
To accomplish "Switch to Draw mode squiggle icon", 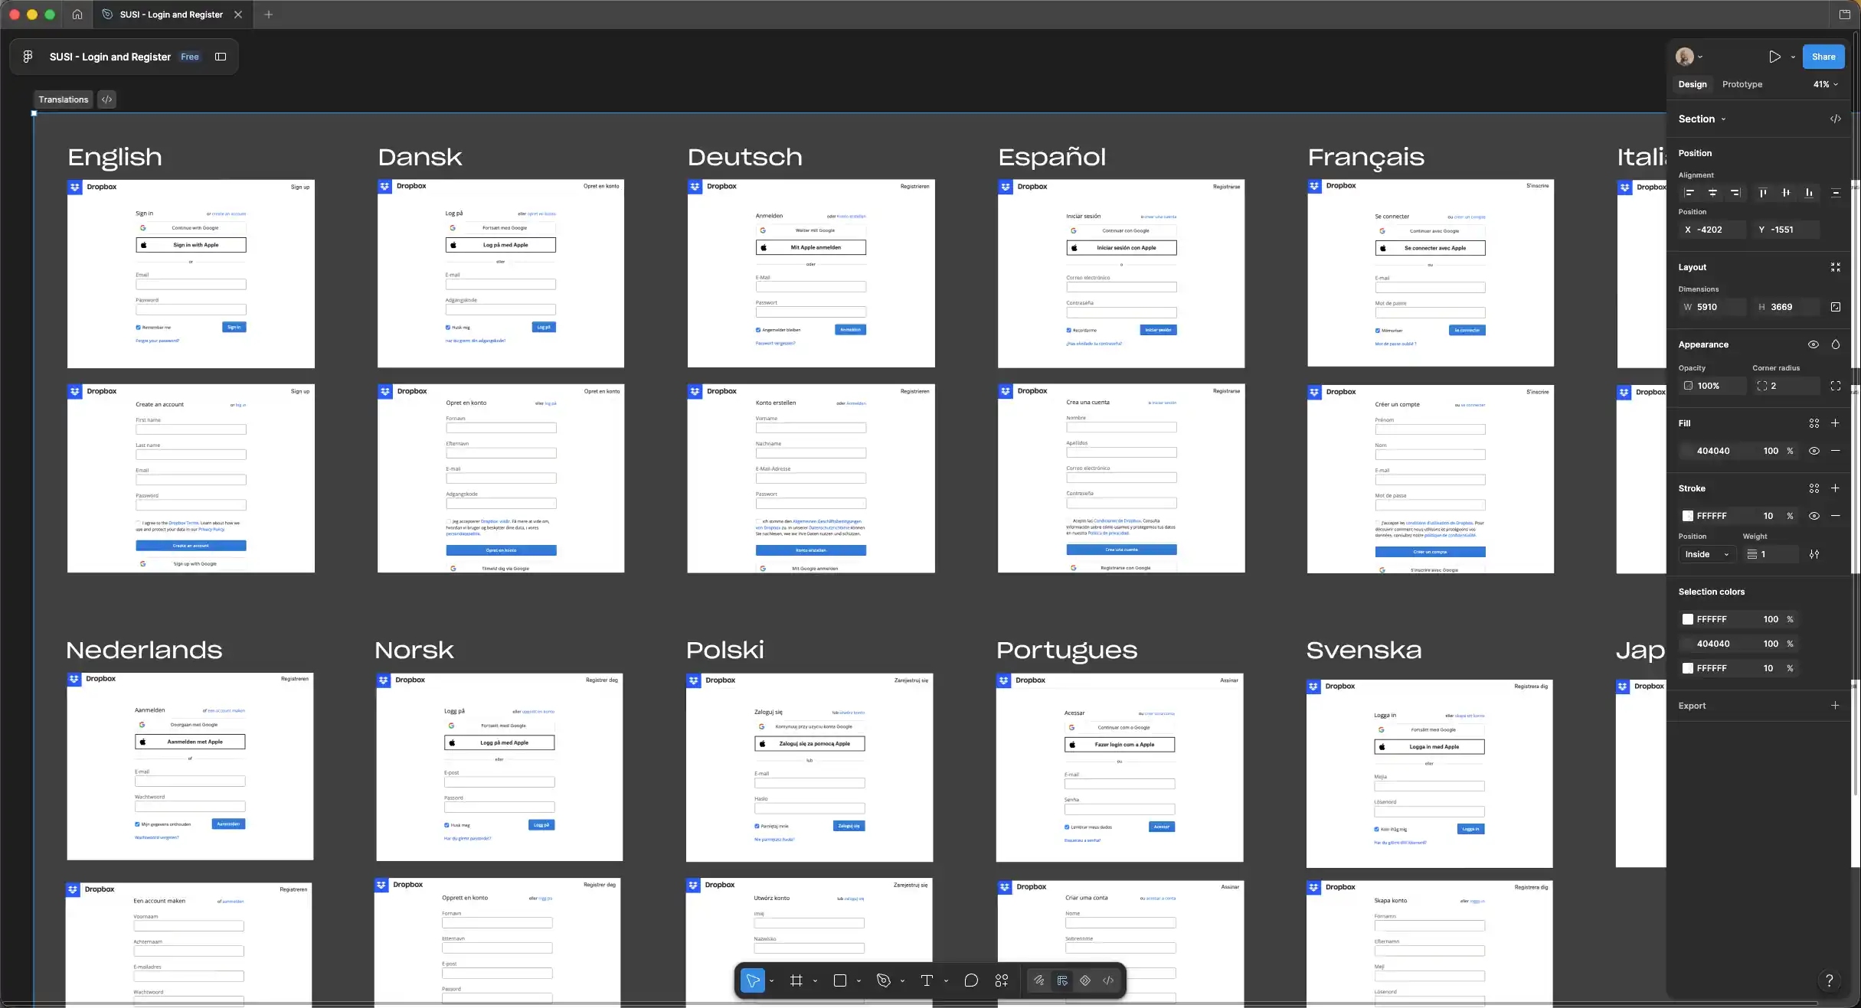I will tap(1039, 980).
